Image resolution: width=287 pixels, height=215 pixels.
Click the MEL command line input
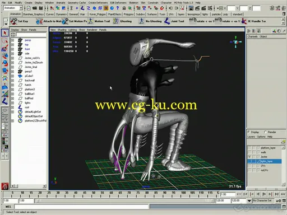click(x=81, y=207)
